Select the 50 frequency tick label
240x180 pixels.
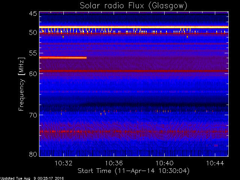click(x=33, y=33)
